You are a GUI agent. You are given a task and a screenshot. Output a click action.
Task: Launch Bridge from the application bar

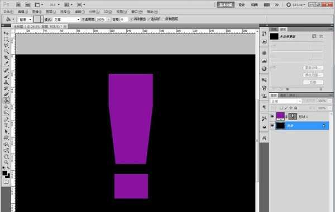point(18,4)
